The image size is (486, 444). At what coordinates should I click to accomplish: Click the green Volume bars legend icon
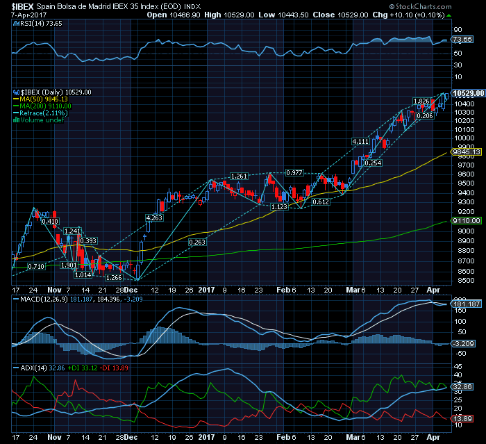(x=16, y=120)
